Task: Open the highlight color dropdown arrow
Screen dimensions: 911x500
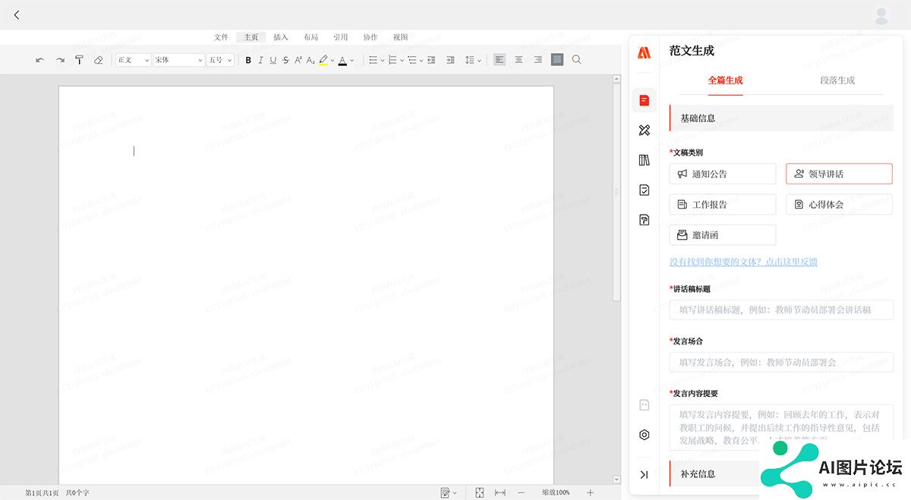Action: [333, 60]
